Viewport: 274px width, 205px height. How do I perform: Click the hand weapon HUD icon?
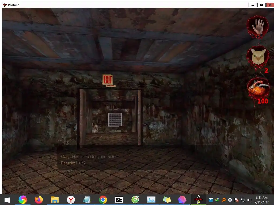(x=257, y=27)
